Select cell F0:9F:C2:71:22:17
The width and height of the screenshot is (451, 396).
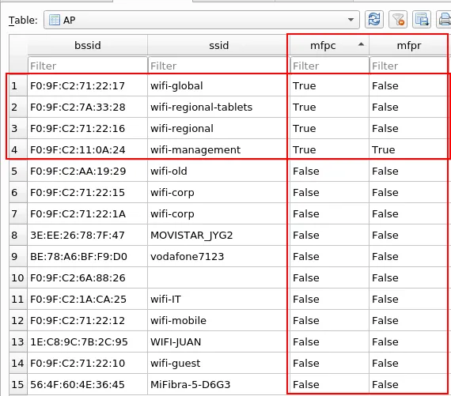(x=88, y=85)
